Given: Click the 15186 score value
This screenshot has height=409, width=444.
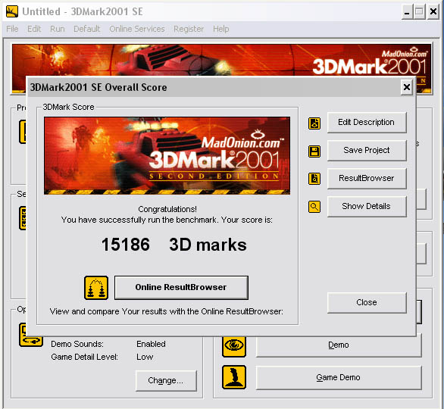Looking at the screenshot, I should [126, 245].
